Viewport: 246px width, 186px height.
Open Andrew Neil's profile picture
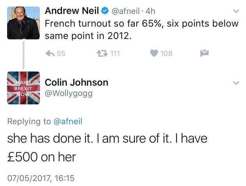[x=23, y=23]
